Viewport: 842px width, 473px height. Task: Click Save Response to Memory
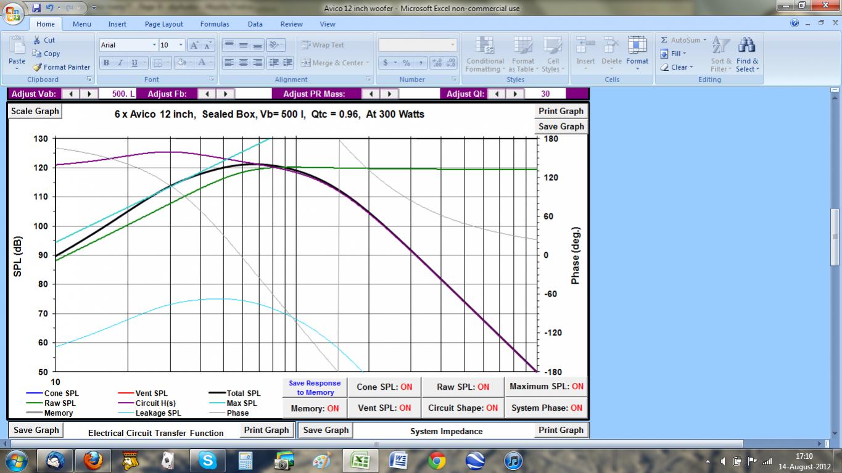(x=315, y=387)
